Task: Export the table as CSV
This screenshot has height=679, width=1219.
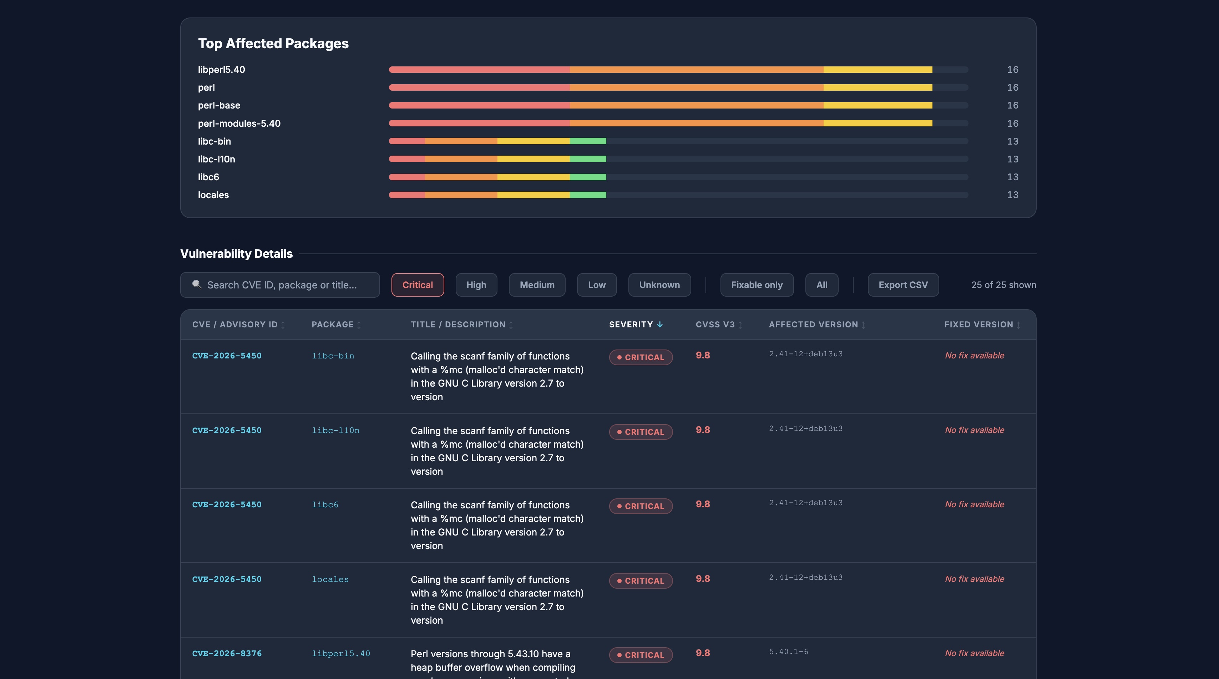Action: 904,285
